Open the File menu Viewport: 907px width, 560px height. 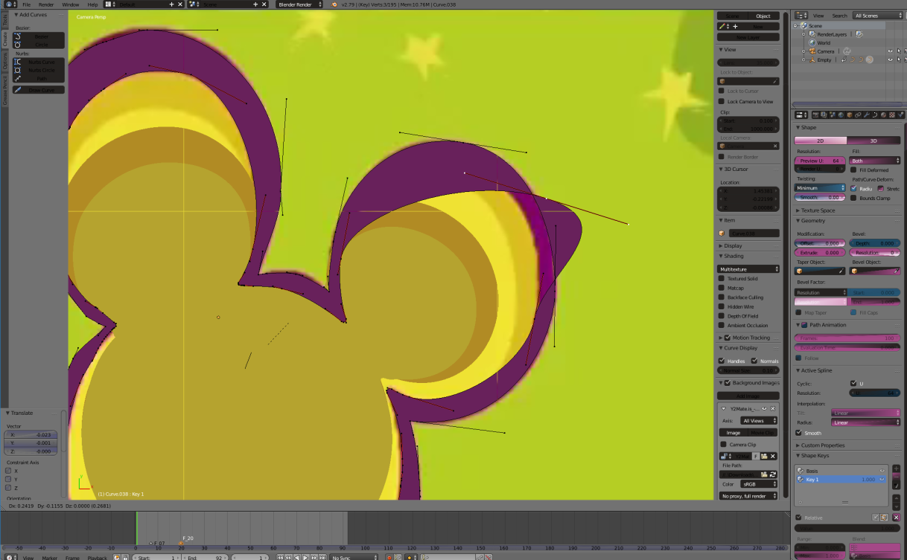(x=26, y=4)
